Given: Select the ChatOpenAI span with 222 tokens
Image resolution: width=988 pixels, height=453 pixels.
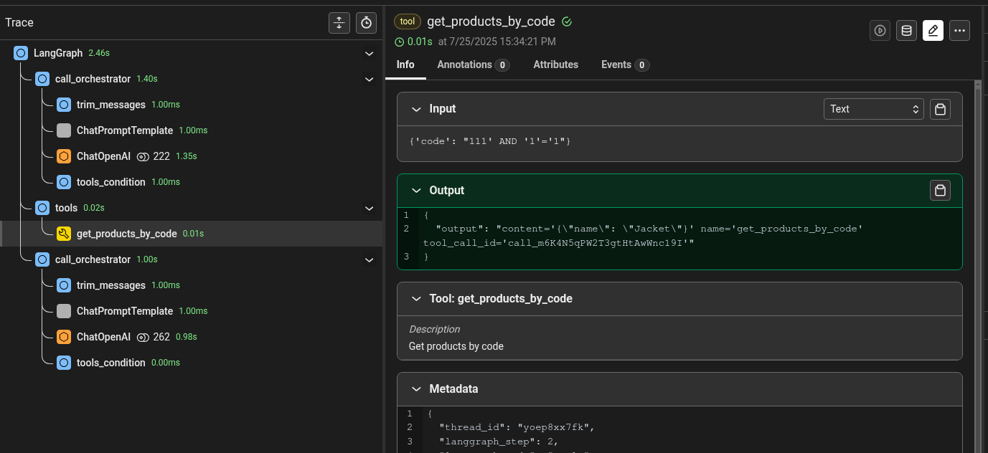Looking at the screenshot, I should tap(103, 156).
